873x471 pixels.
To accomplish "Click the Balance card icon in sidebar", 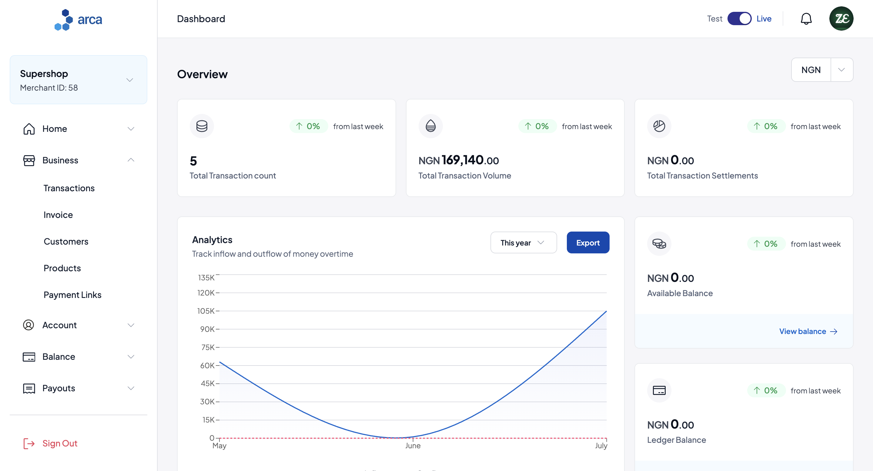I will click(x=29, y=356).
